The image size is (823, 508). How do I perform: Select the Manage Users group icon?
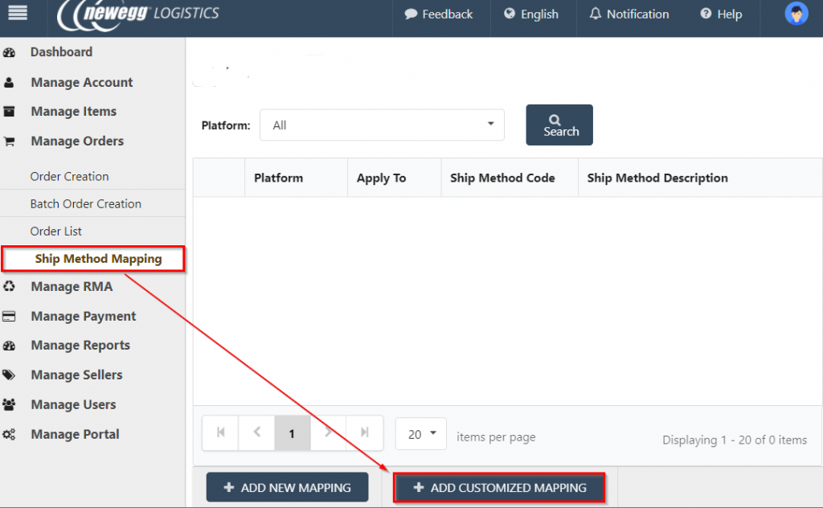[x=11, y=404]
